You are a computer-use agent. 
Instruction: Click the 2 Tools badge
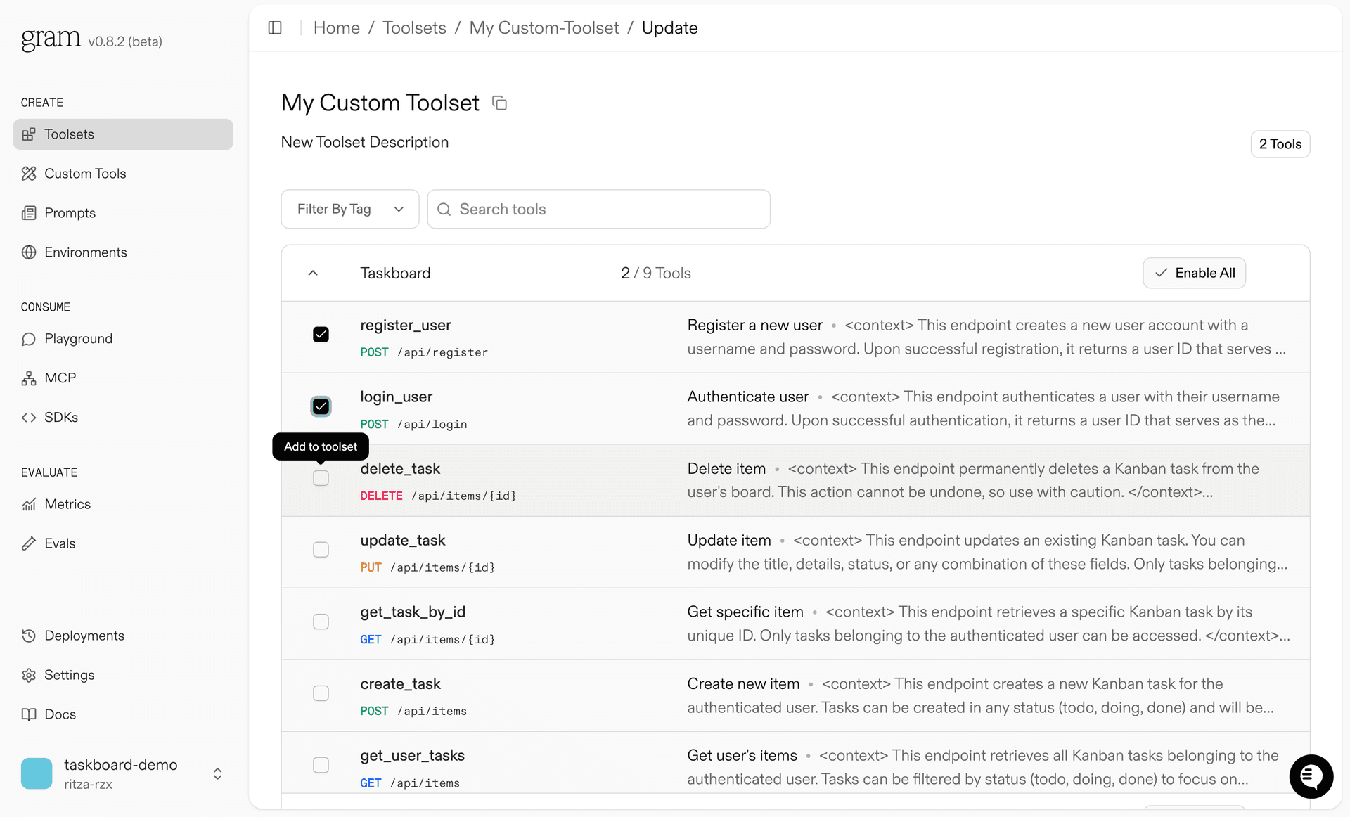[1280, 144]
